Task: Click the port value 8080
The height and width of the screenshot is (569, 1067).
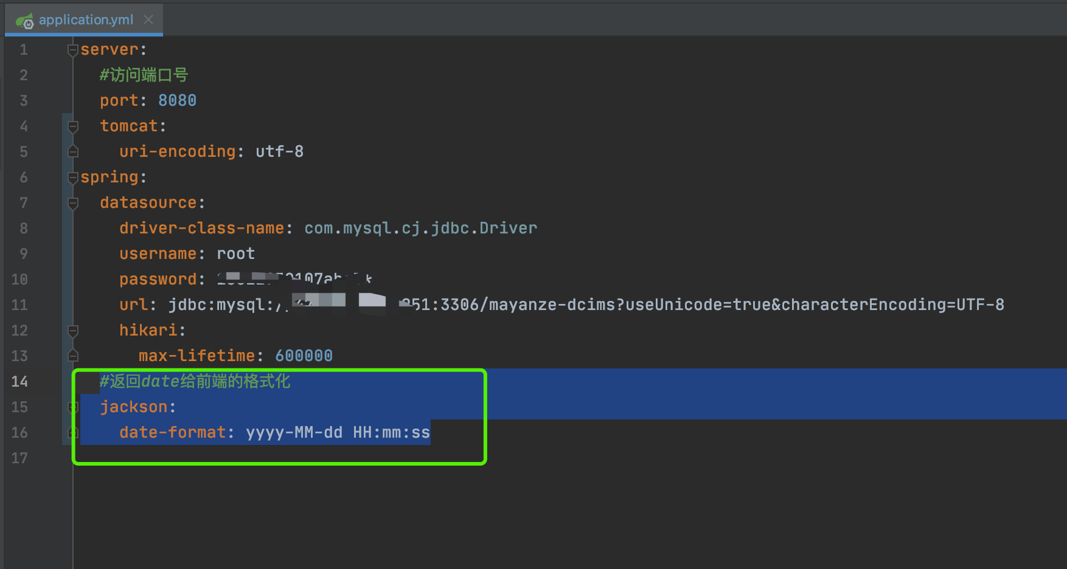Action: click(x=178, y=100)
